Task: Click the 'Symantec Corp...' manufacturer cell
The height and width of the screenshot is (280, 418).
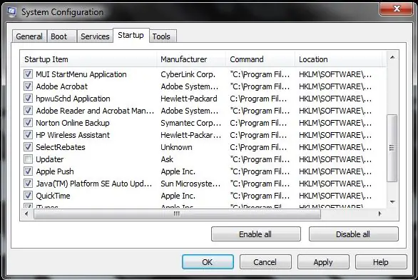Action: (x=191, y=123)
